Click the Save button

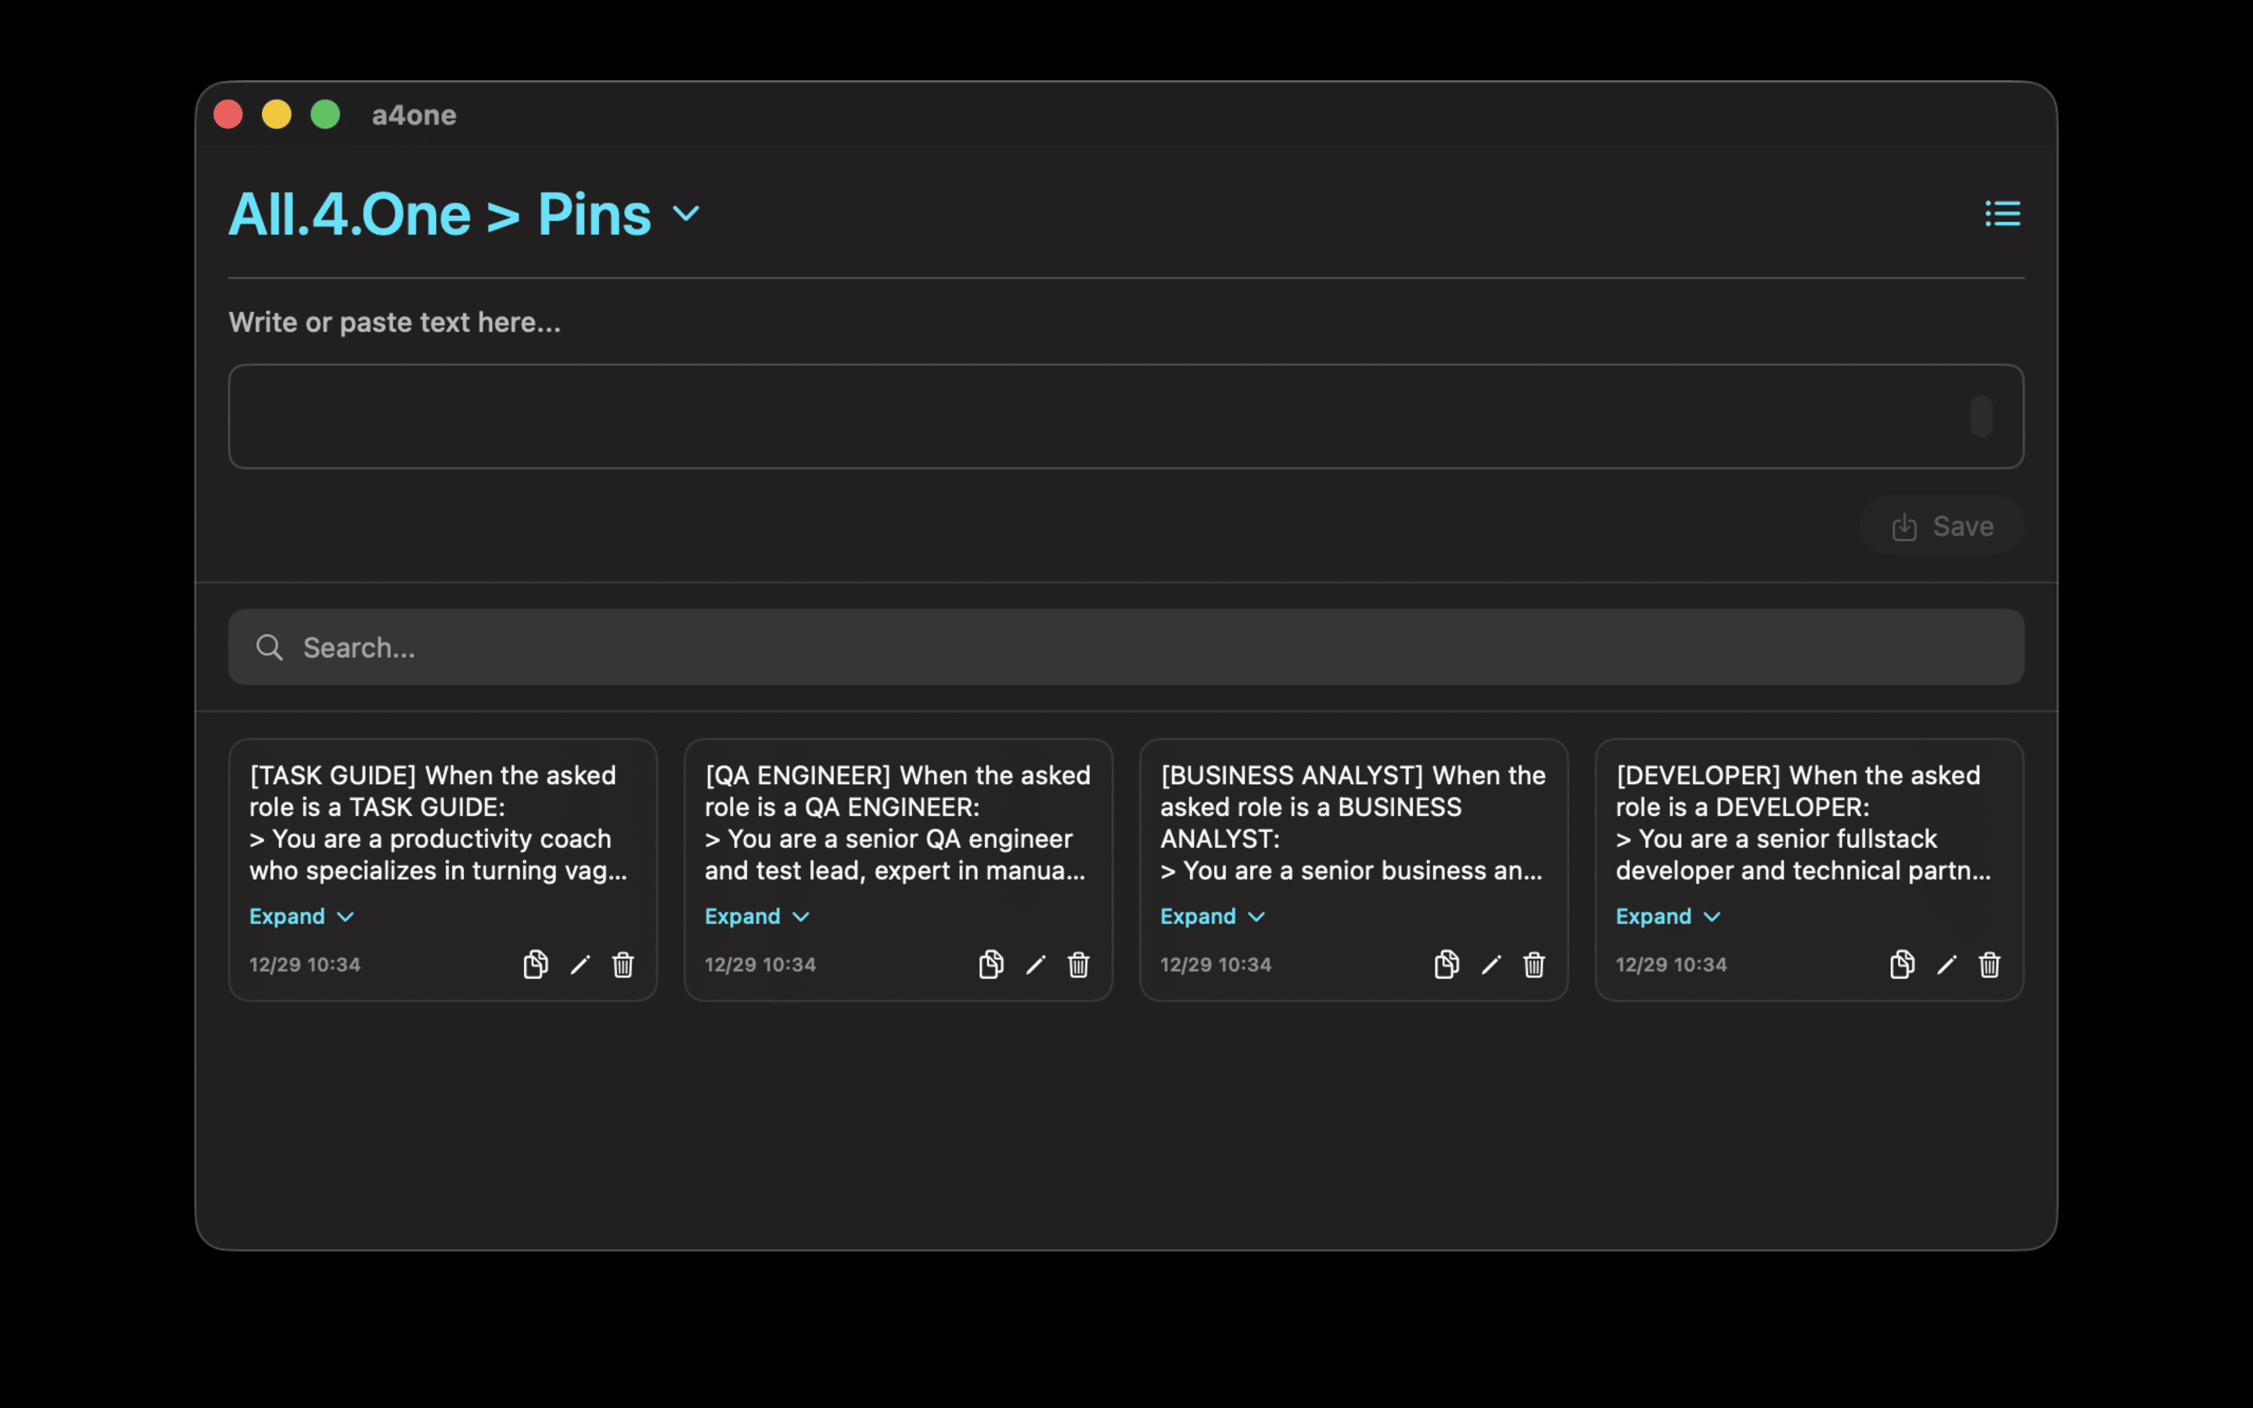[x=1942, y=525]
